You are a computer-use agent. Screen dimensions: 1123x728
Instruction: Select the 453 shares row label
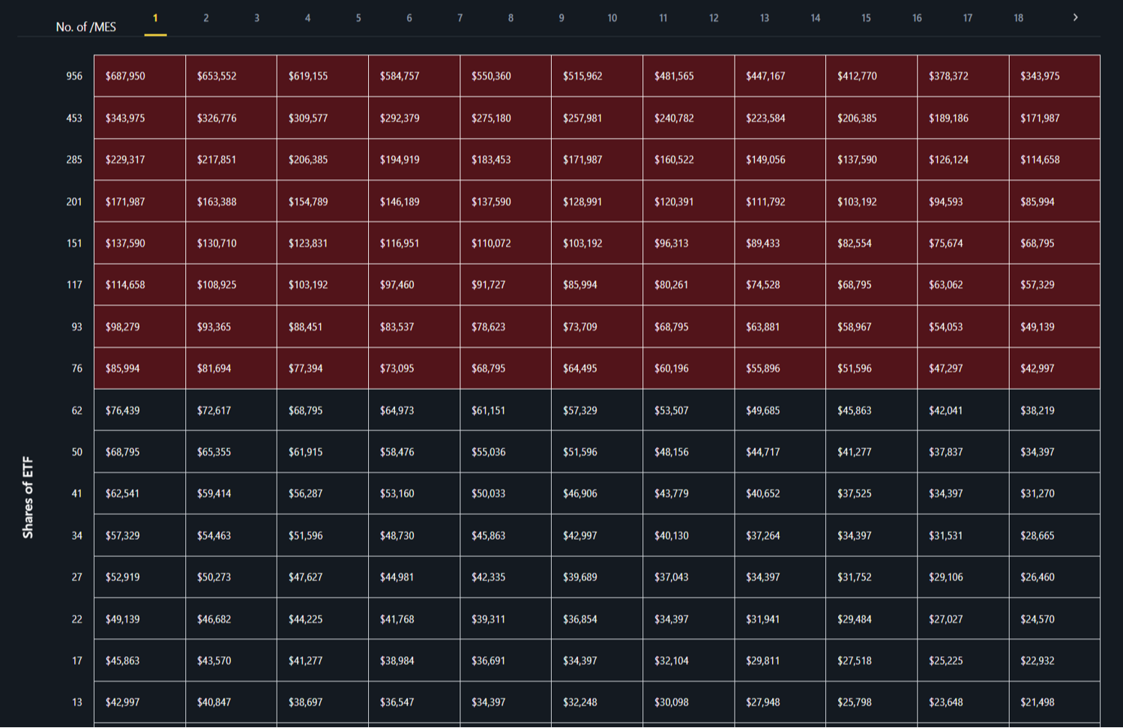pos(74,118)
